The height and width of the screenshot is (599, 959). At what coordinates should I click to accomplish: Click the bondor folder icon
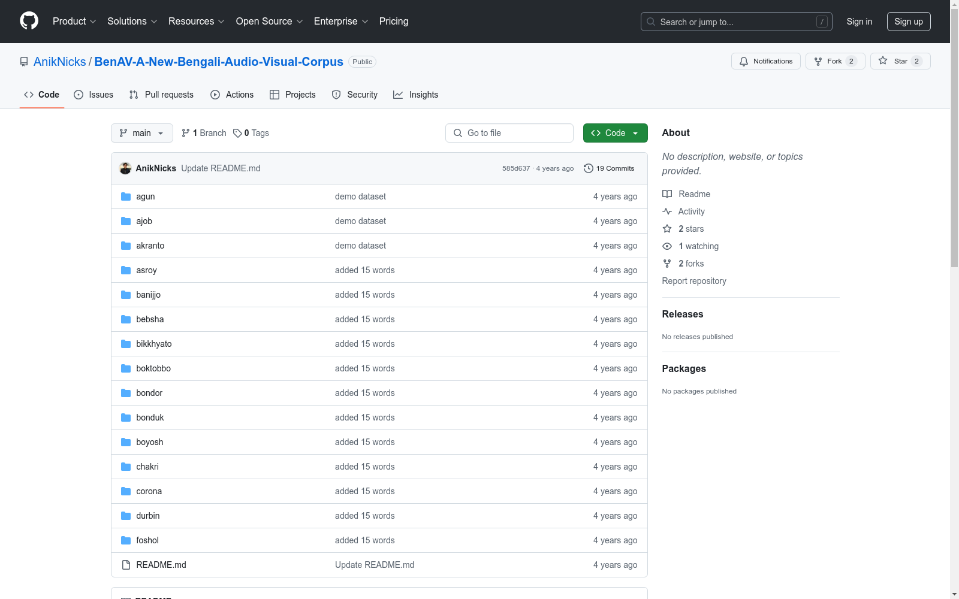[x=126, y=393]
